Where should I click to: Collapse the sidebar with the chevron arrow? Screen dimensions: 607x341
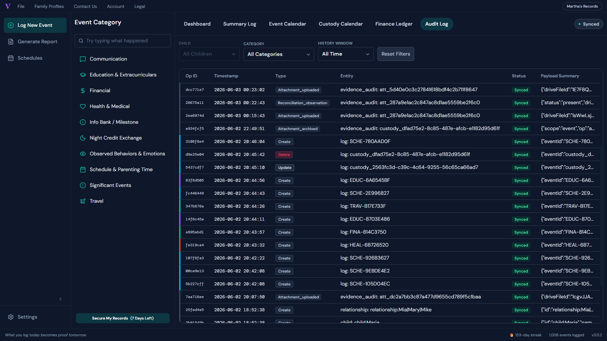click(60, 299)
